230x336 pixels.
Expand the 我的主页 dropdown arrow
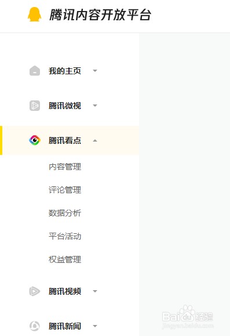95,71
